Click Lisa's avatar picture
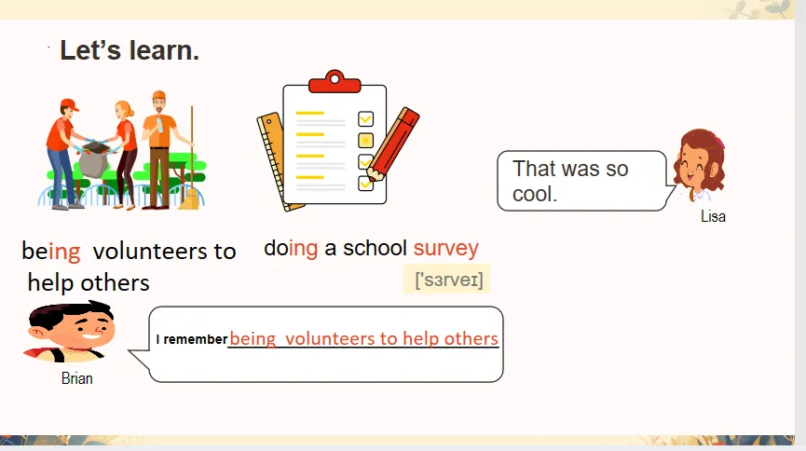The image size is (806, 451). [700, 166]
